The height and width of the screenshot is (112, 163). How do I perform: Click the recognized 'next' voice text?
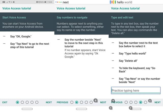66,2
